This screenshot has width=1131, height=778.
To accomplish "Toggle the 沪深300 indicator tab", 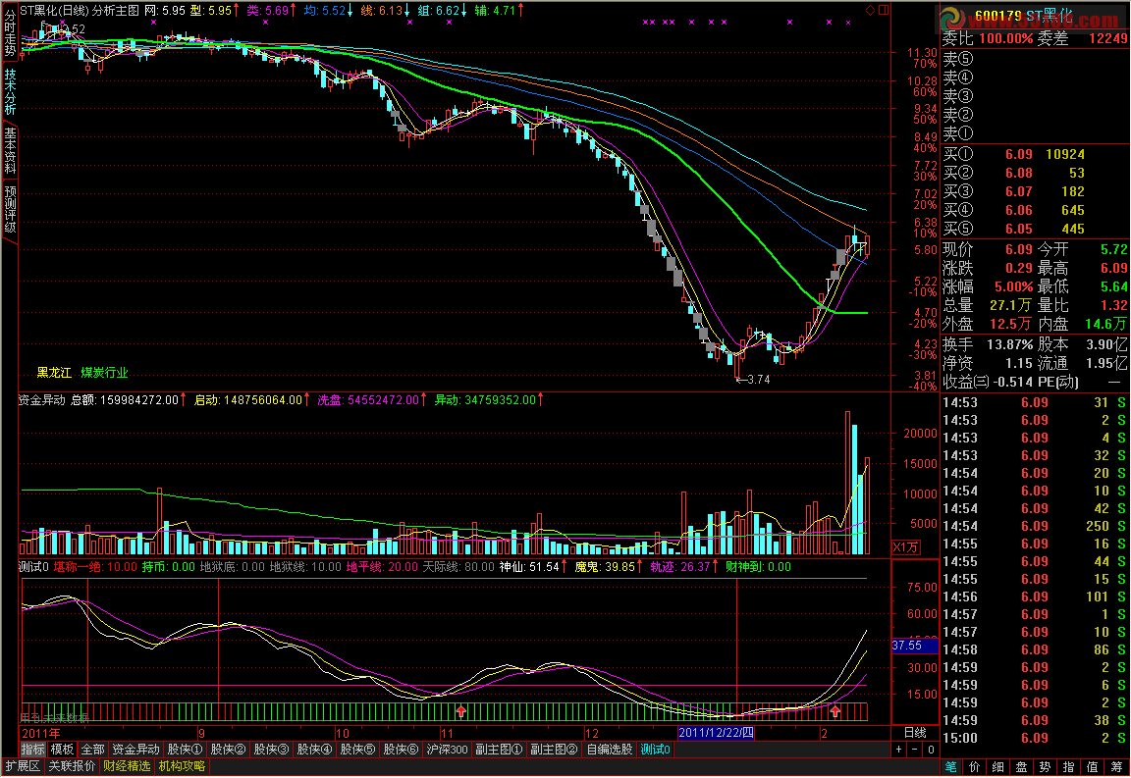I will coord(447,750).
